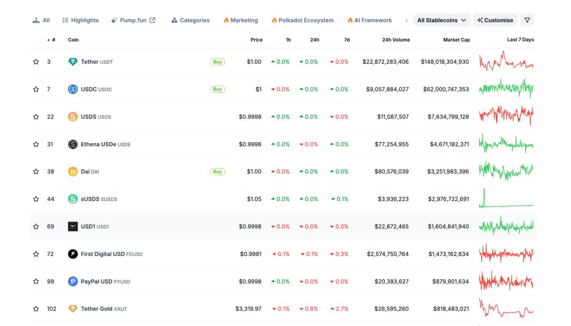The height and width of the screenshot is (326, 571).
Task: Open First Digital USD page
Action: pos(112,254)
